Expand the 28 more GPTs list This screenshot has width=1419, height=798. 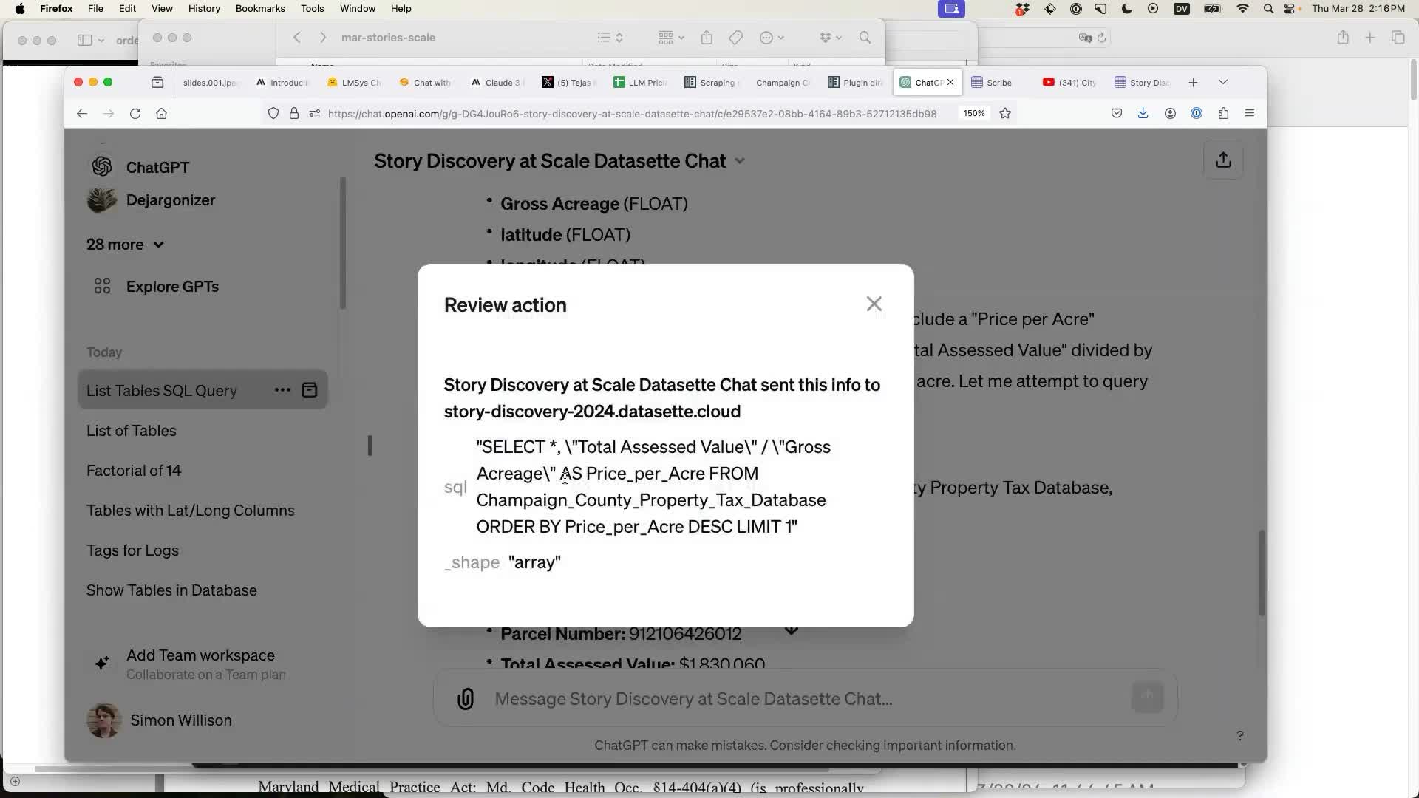[x=125, y=244]
